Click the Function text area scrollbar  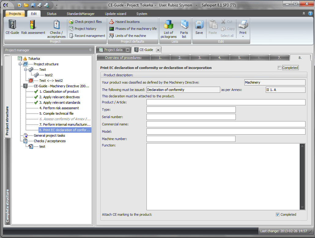coord(302,176)
